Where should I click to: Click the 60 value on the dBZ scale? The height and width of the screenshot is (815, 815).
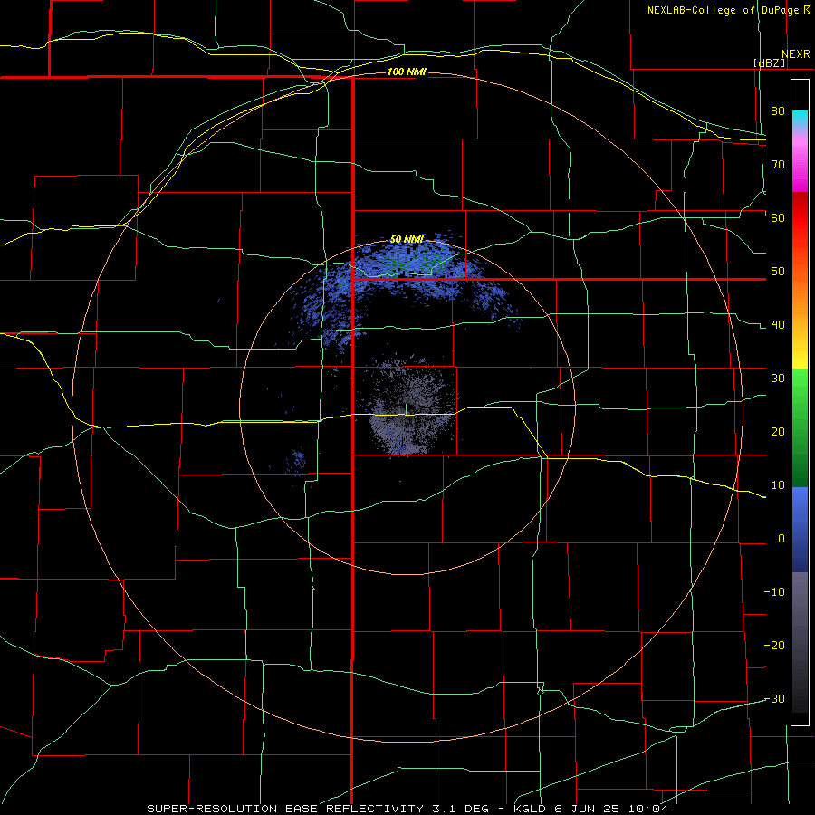[x=778, y=217]
